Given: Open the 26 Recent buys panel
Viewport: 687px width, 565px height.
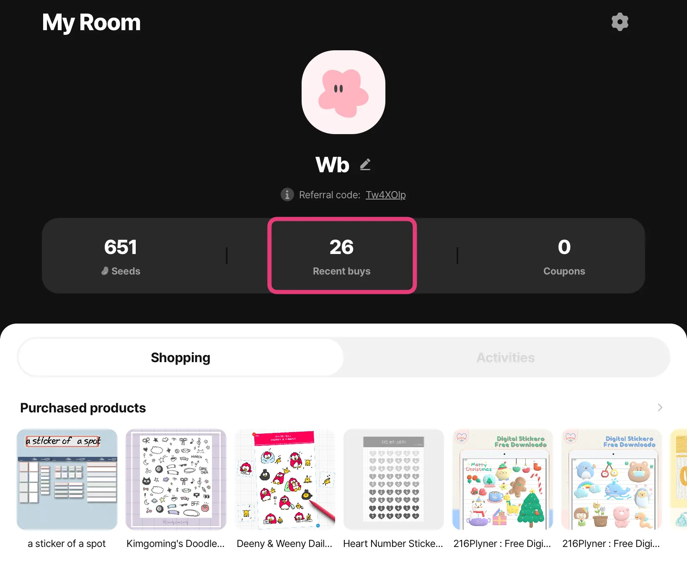Looking at the screenshot, I should pyautogui.click(x=342, y=256).
